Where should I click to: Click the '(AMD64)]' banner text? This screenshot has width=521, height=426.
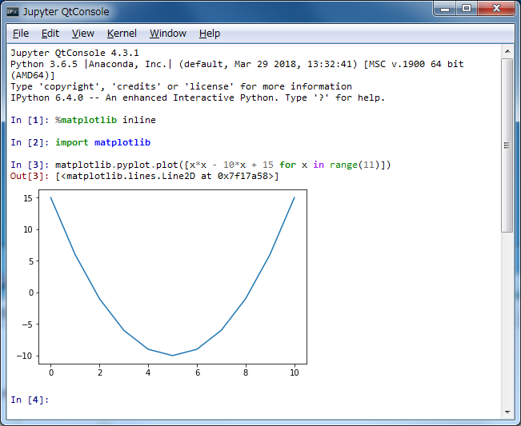(x=33, y=75)
